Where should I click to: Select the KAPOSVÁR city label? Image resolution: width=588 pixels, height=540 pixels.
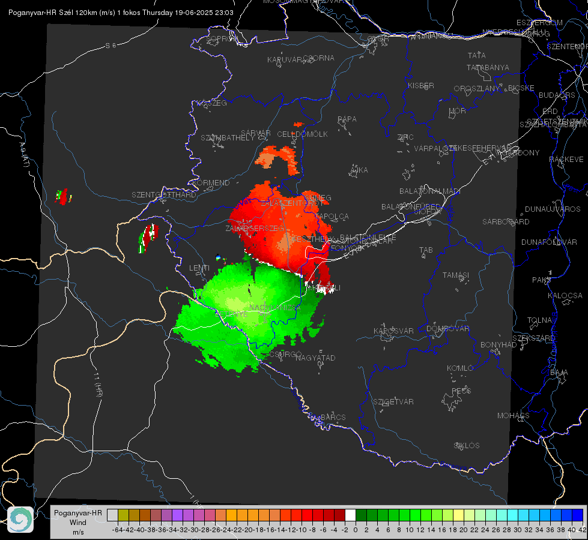click(x=393, y=331)
